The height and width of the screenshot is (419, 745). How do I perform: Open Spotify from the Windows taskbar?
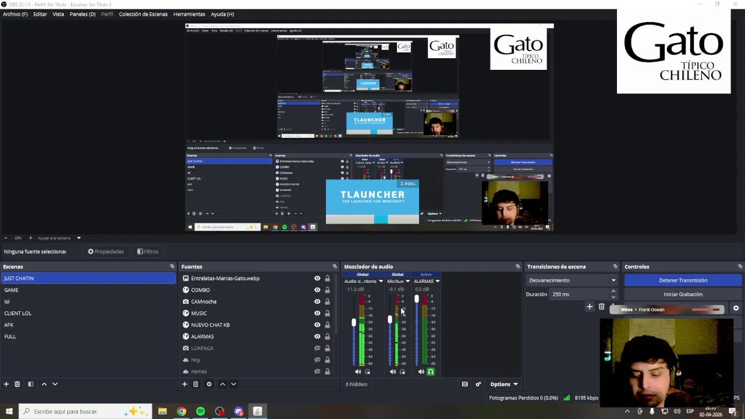click(200, 411)
